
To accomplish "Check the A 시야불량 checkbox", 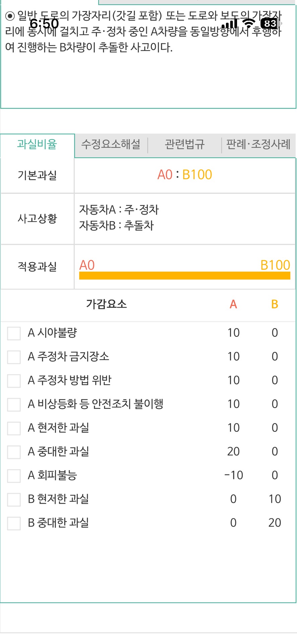I will click(14, 333).
